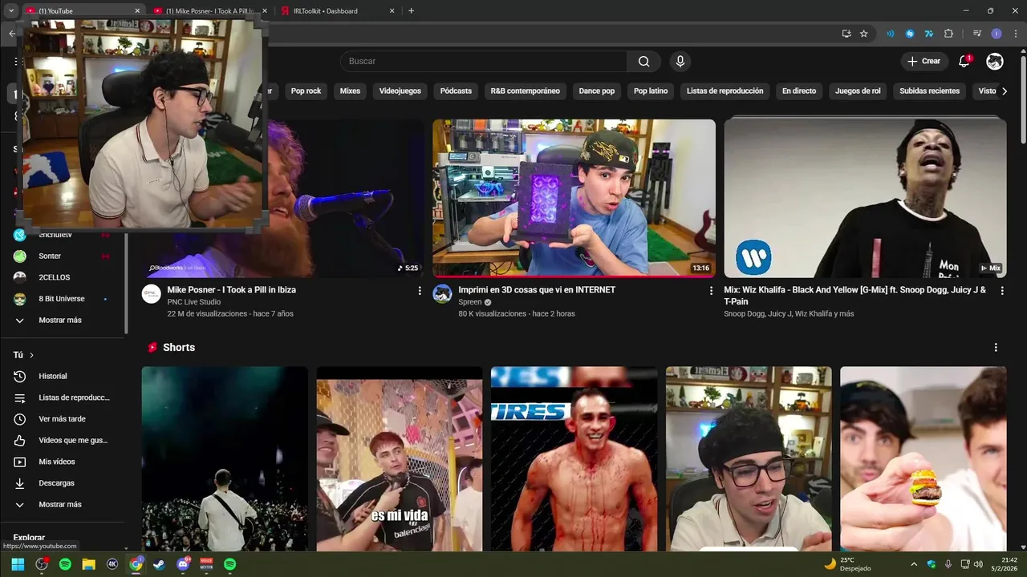This screenshot has height=577, width=1027.
Task: Open the mini burger Short
Action: click(x=923, y=459)
